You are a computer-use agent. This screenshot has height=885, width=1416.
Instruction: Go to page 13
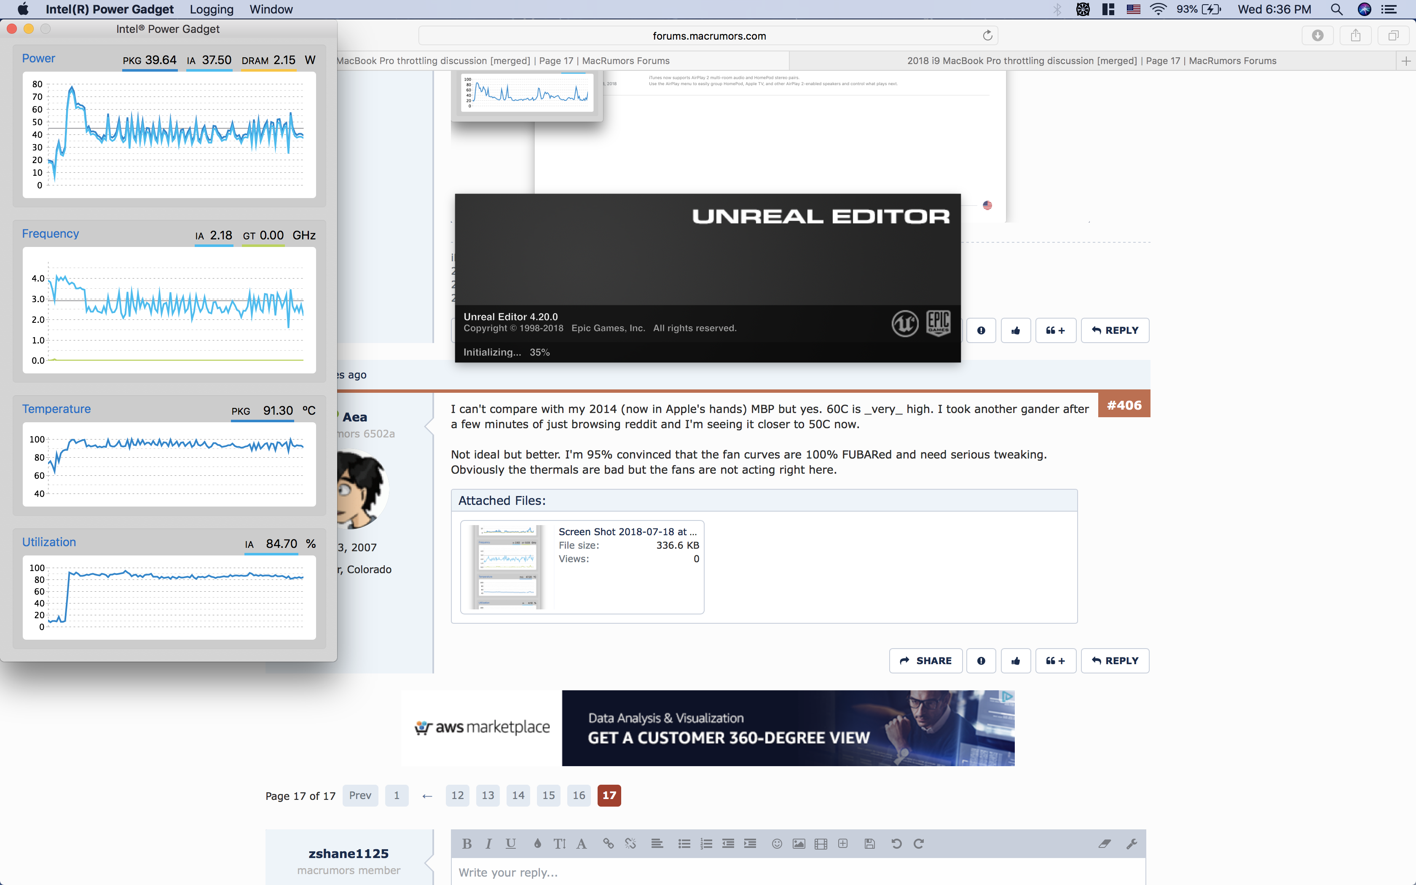pyautogui.click(x=488, y=796)
